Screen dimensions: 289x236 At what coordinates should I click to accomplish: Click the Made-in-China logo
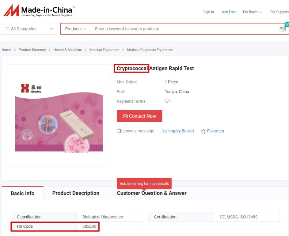40,10
